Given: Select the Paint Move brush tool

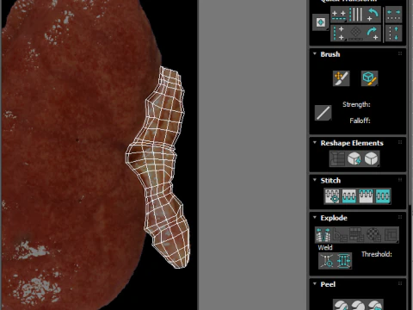Looking at the screenshot, I should pyautogui.click(x=341, y=78).
